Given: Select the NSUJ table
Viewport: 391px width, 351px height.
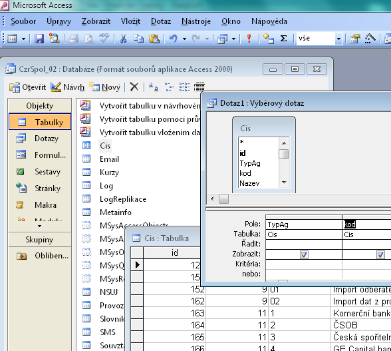Looking at the screenshot, I should [x=108, y=292].
